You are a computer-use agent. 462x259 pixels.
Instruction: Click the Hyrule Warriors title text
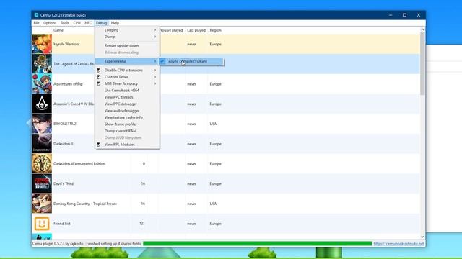pos(66,44)
